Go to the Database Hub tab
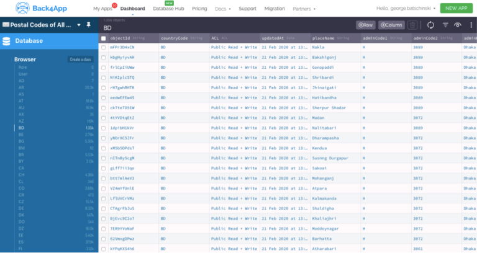 click(169, 9)
